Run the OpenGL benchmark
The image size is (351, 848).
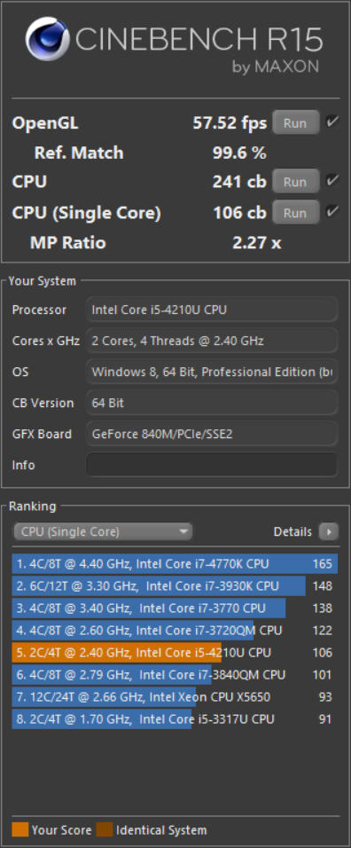click(295, 122)
